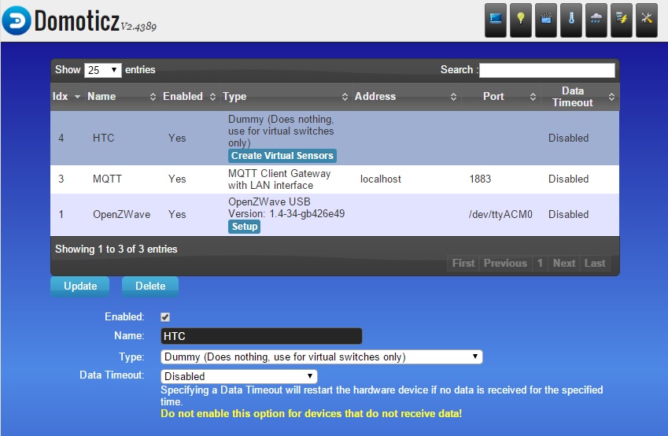Open the Show entries count dropdown
668x436 pixels.
(x=102, y=70)
